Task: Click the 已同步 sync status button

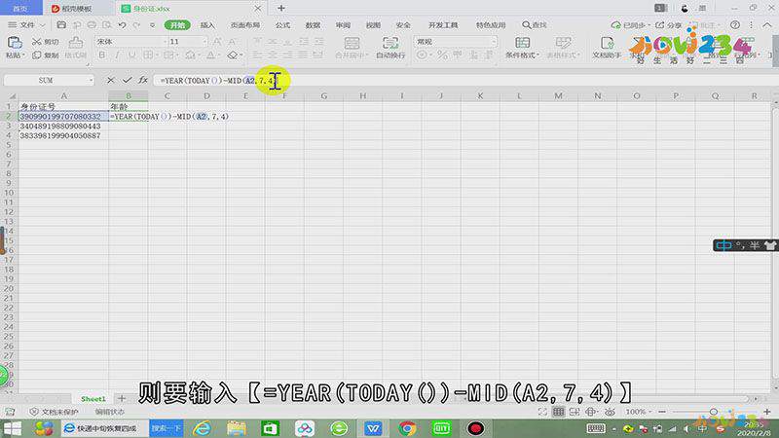Action: pyautogui.click(x=631, y=25)
